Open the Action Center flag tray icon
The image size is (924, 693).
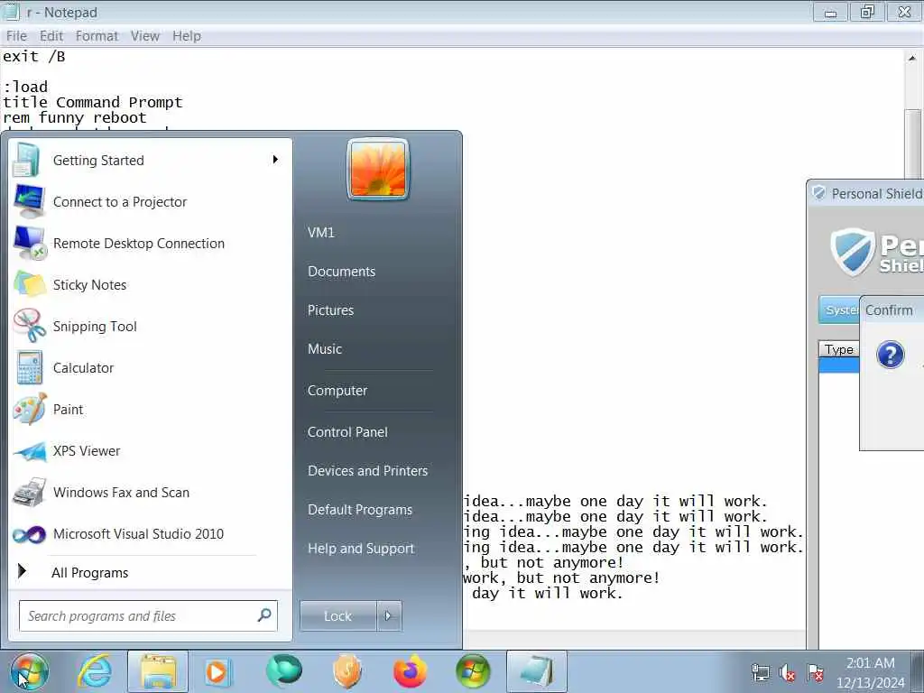815,672
